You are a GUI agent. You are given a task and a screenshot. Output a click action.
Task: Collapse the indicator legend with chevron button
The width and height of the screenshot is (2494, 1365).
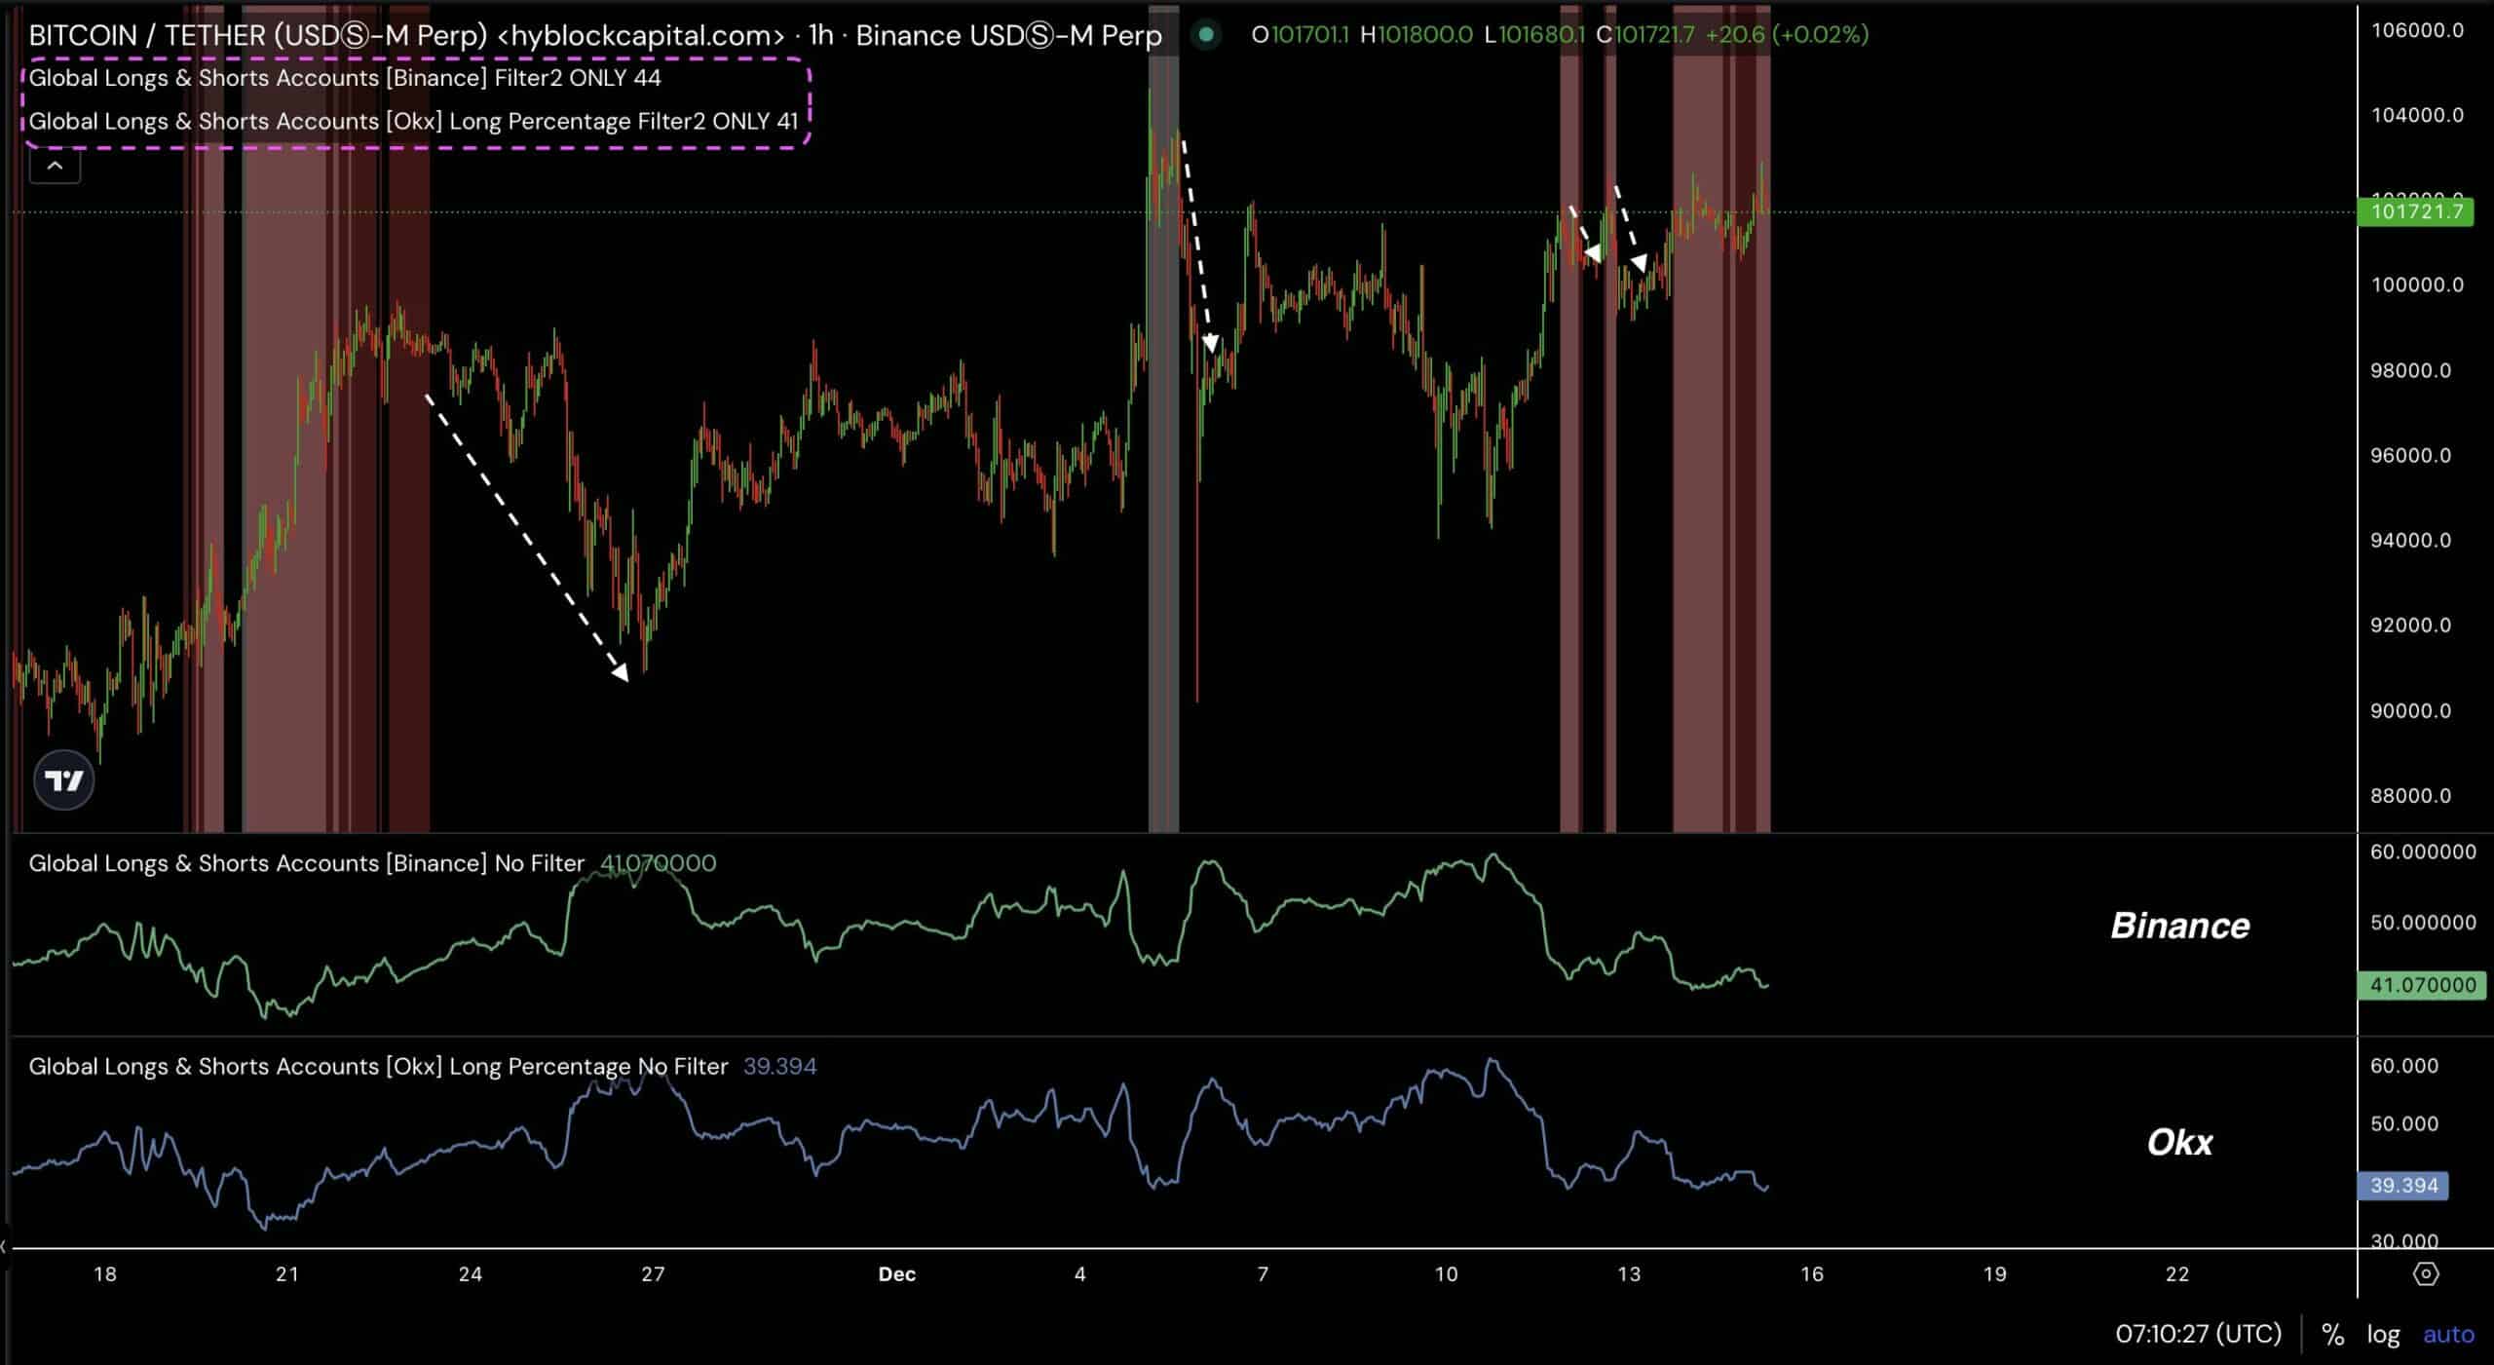click(55, 167)
